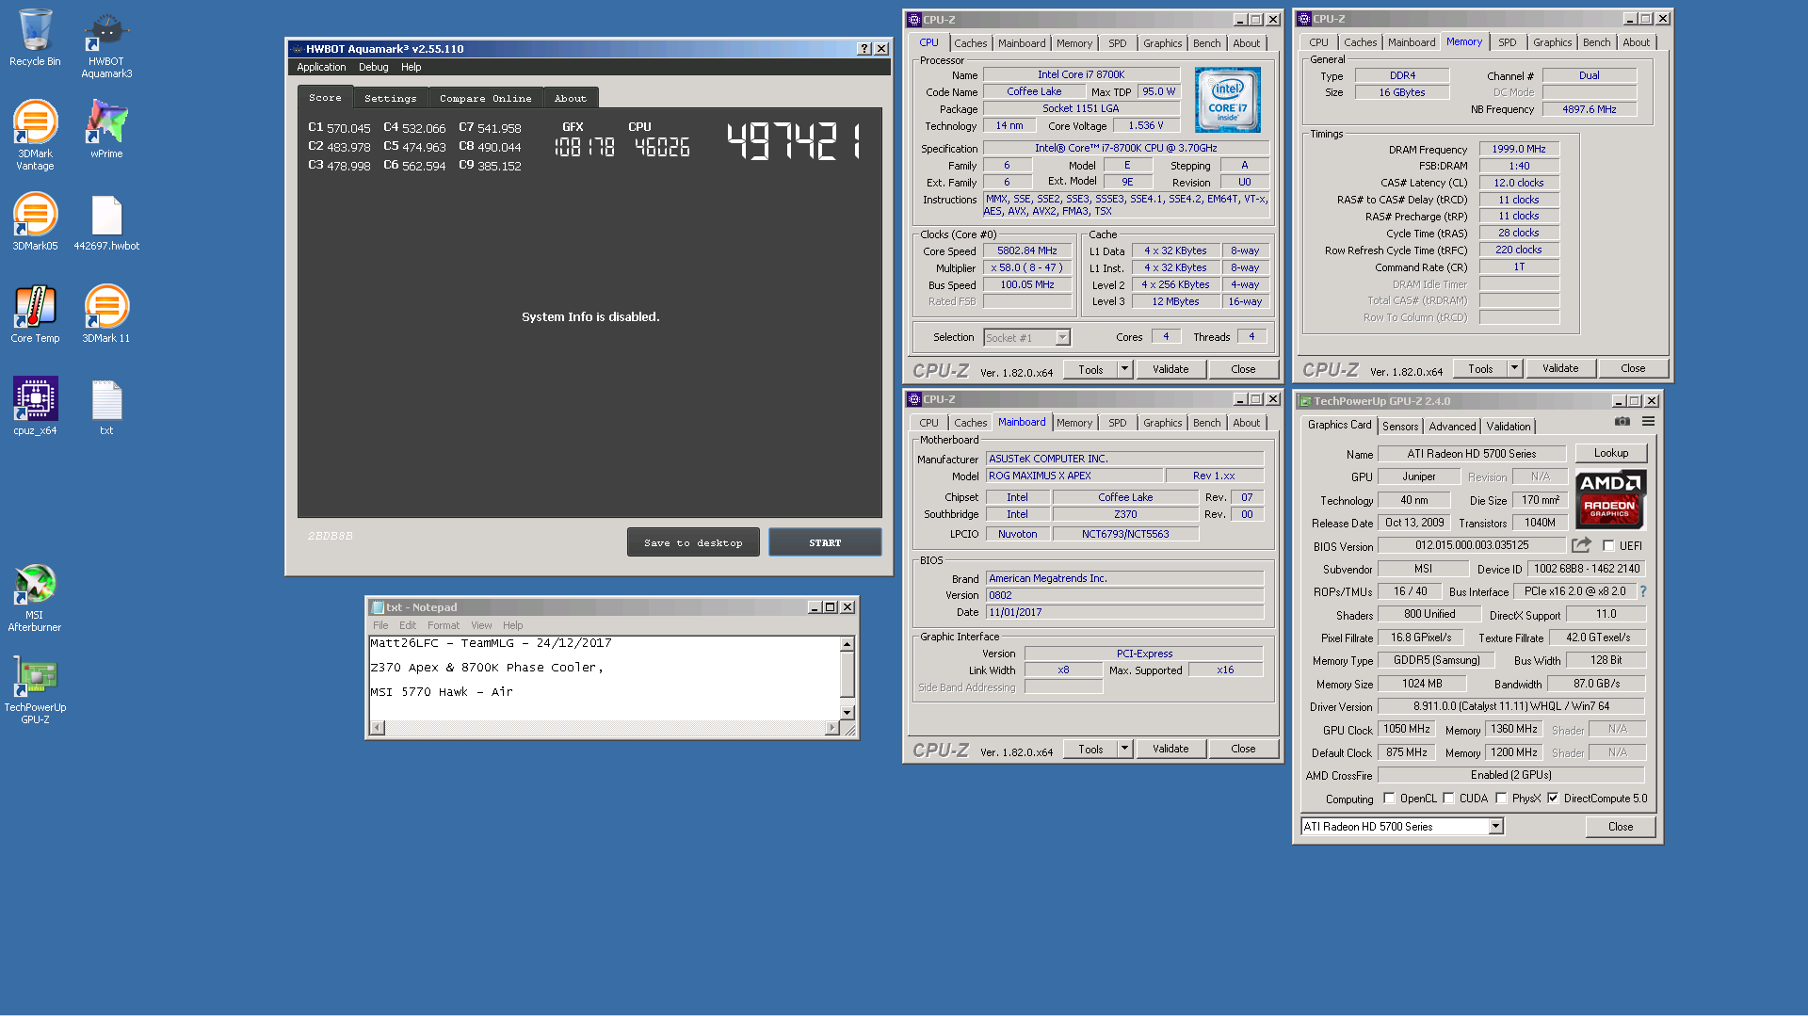Image resolution: width=1808 pixels, height=1017 pixels.
Task: Toggle the DirectCompute 5.0 checkbox
Action: tap(1553, 798)
